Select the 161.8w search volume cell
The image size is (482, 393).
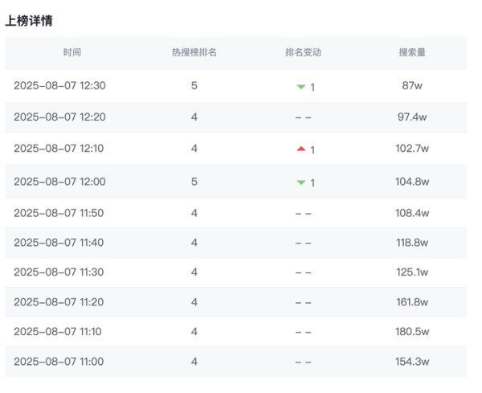click(x=413, y=302)
